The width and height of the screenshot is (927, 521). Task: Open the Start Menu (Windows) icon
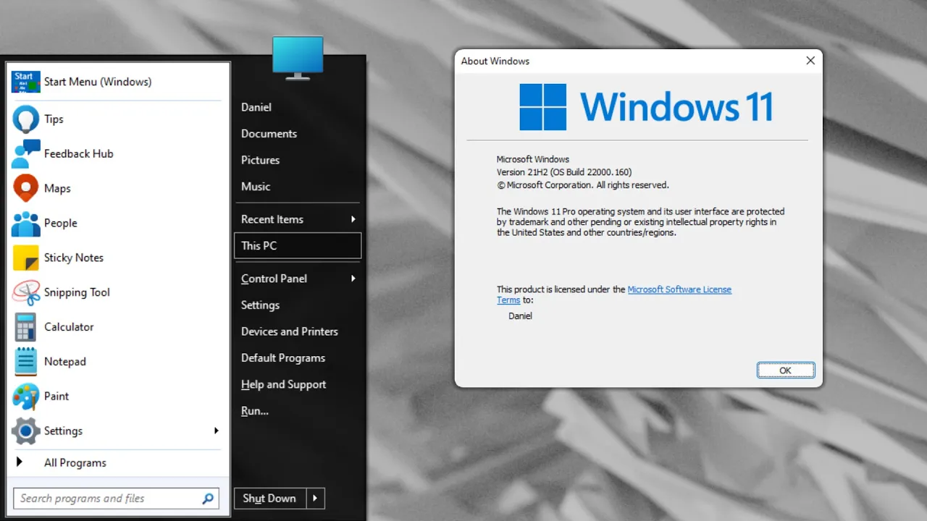(26, 82)
